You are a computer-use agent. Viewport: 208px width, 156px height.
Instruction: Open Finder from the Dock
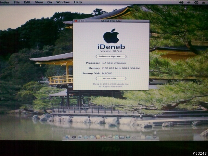click(68, 137)
